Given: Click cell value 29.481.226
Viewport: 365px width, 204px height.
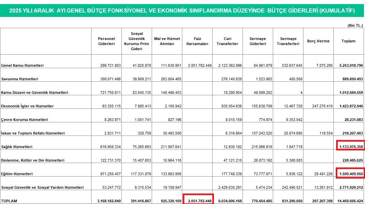Looking at the screenshot, I should tap(323, 174).
